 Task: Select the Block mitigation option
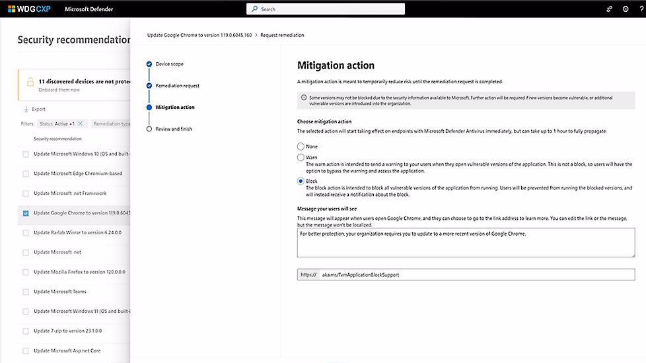click(301, 181)
